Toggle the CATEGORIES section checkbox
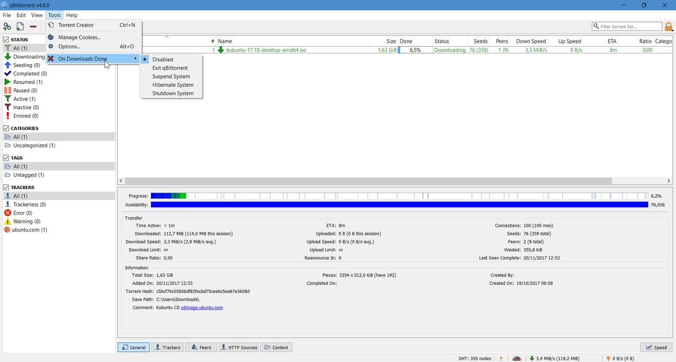 pos(7,128)
